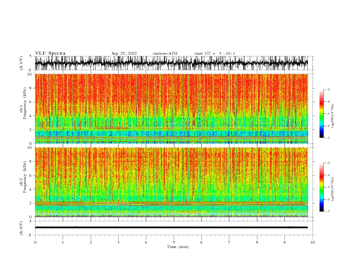Screen dimensions: 352x272
Task: Click the ch.1 voltage waveform trace
Action: click(171, 63)
